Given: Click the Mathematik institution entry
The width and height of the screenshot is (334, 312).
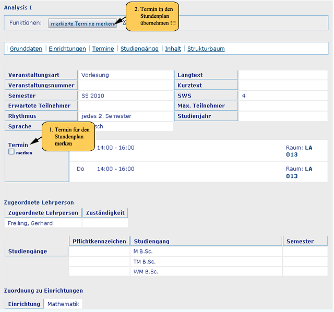Looking at the screenshot, I should coord(63,304).
